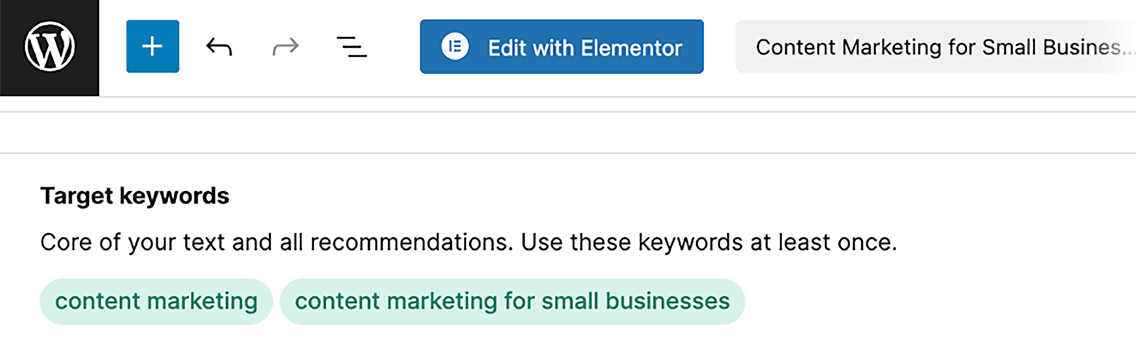The height and width of the screenshot is (360, 1136).
Task: Click the Elementor logo inside the blue button
Action: [x=457, y=47]
